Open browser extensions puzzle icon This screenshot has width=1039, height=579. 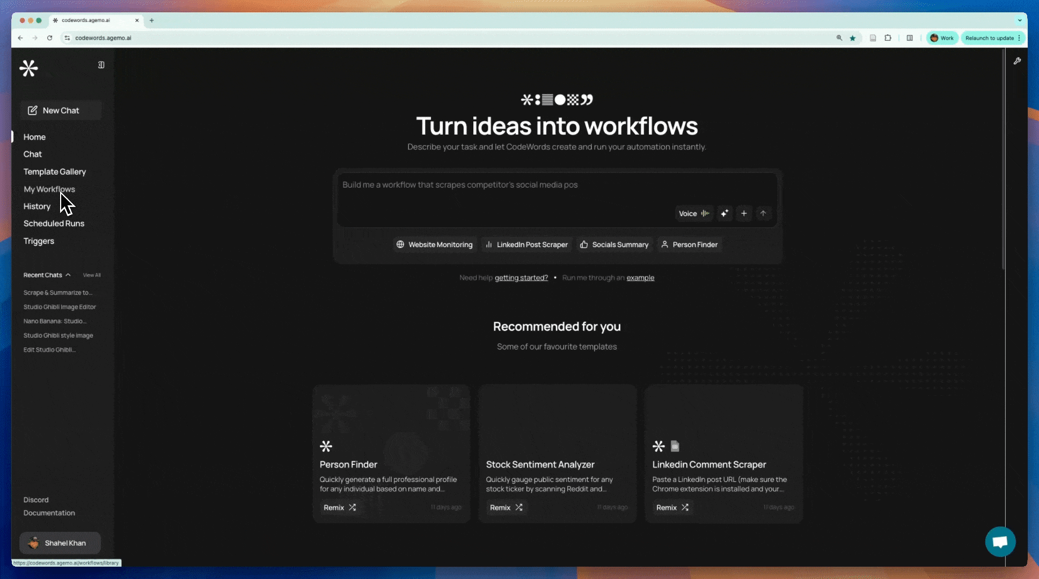tap(888, 38)
